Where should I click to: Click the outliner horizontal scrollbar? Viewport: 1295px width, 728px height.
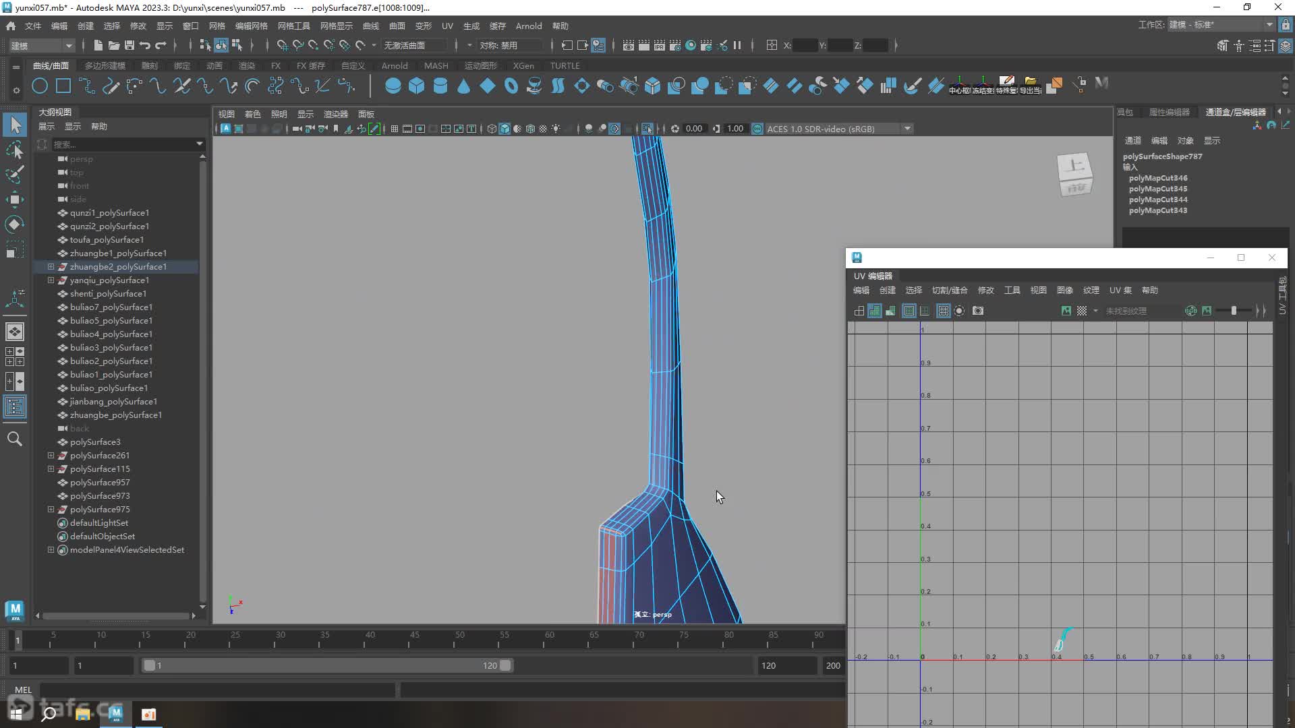115,615
